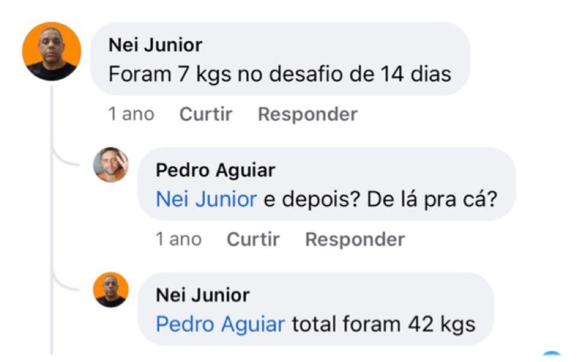Click Nei Junior's large profile picture
Image resolution: width=588 pixels, height=362 pixels.
[x=51, y=52]
